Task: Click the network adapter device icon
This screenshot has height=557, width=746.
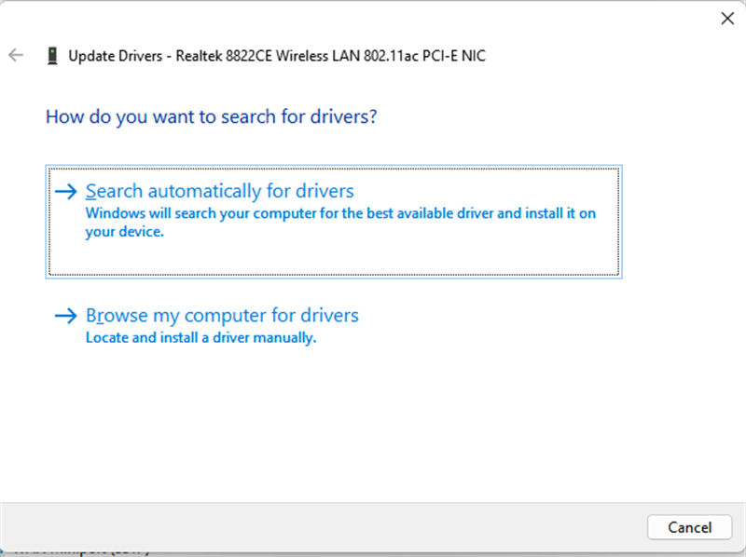Action: (52, 56)
